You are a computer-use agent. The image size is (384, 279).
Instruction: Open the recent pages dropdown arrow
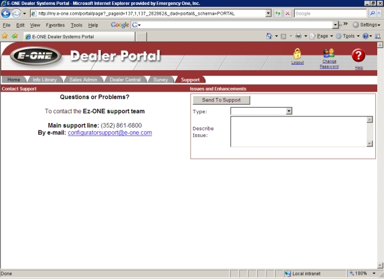click(24, 14)
